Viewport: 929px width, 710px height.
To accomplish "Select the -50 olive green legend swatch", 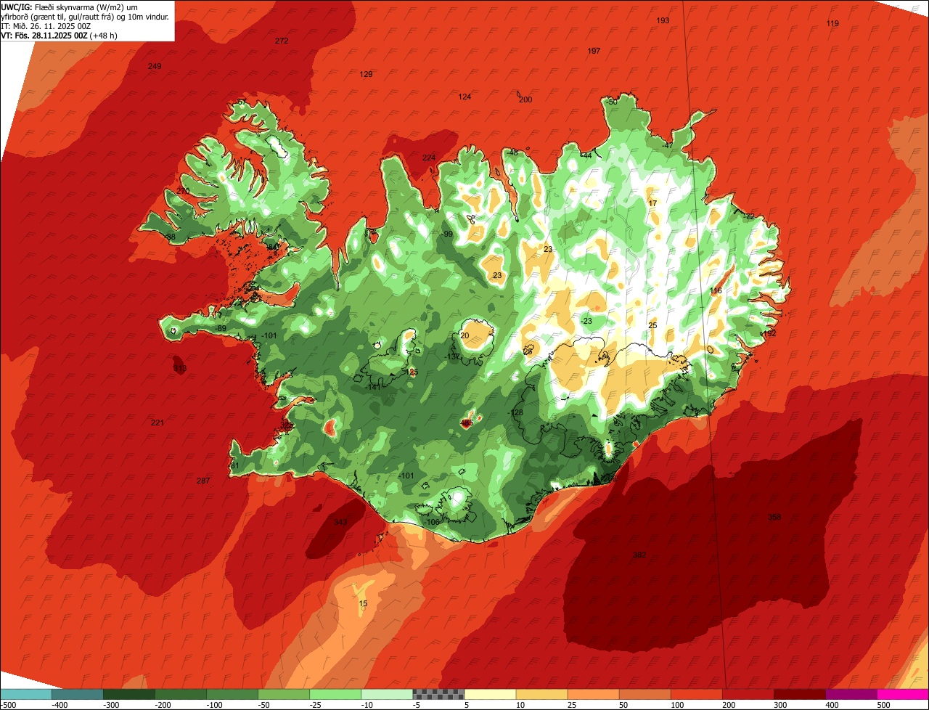I will [284, 694].
